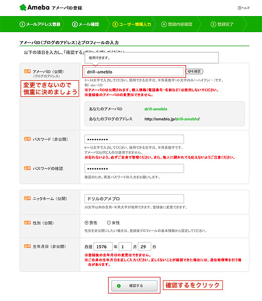Screen dimensions: 262x301
Task: Click the ニックネーム input field
Action: [x=134, y=199]
